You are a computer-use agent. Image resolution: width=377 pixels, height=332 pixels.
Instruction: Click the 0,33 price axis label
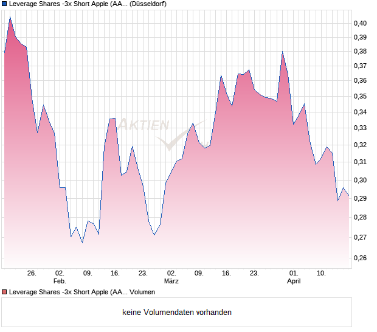(x=360, y=128)
